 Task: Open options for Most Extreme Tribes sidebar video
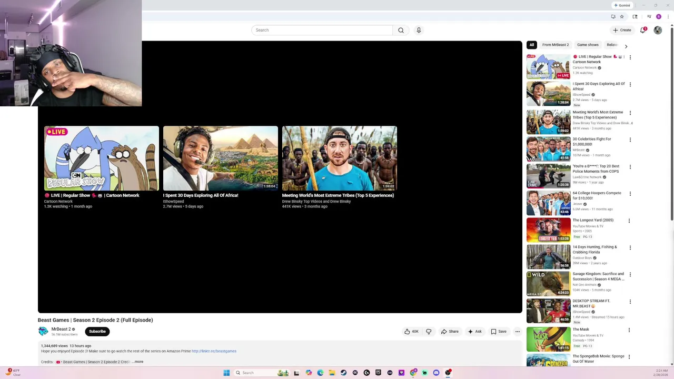pyautogui.click(x=630, y=113)
